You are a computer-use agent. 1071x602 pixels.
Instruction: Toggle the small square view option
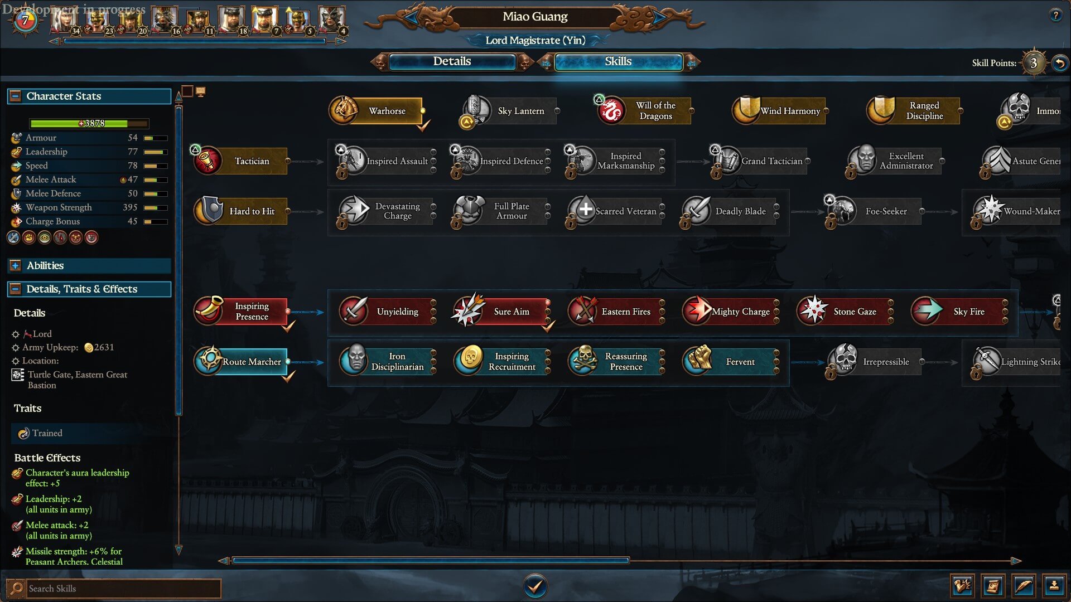(187, 91)
